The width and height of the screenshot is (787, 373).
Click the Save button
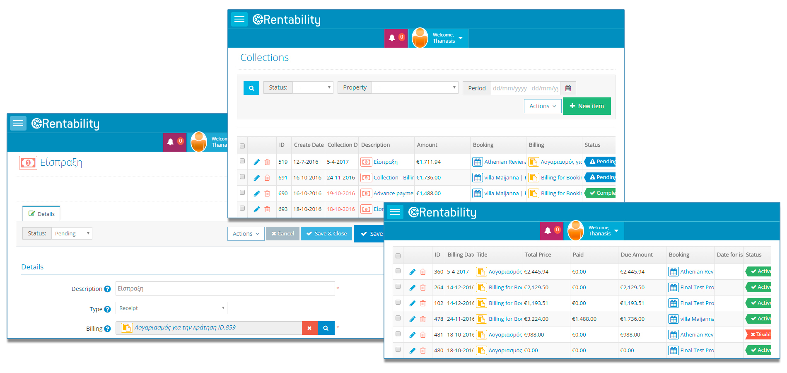[x=369, y=234]
